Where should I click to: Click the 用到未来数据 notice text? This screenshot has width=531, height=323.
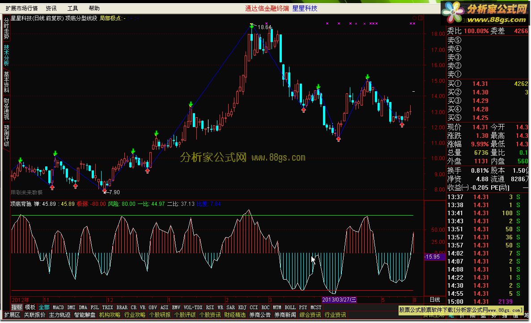[27, 192]
